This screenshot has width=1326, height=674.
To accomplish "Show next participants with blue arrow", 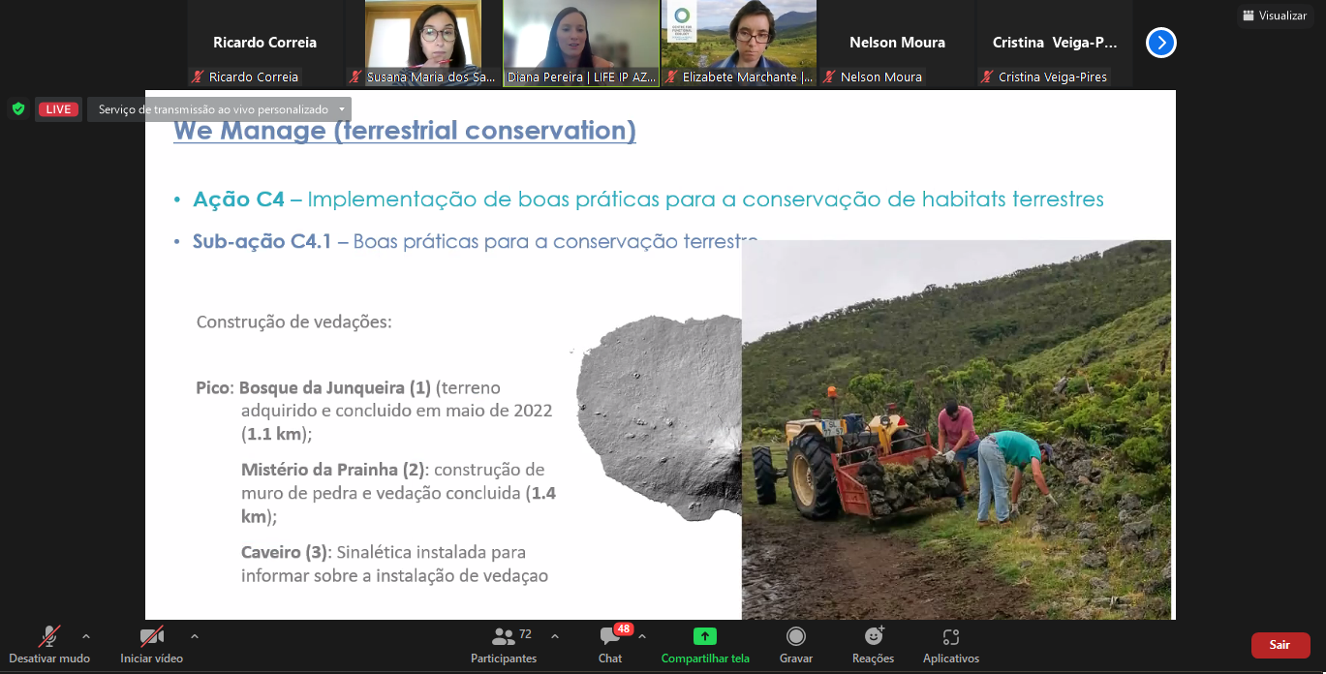I will 1160,43.
